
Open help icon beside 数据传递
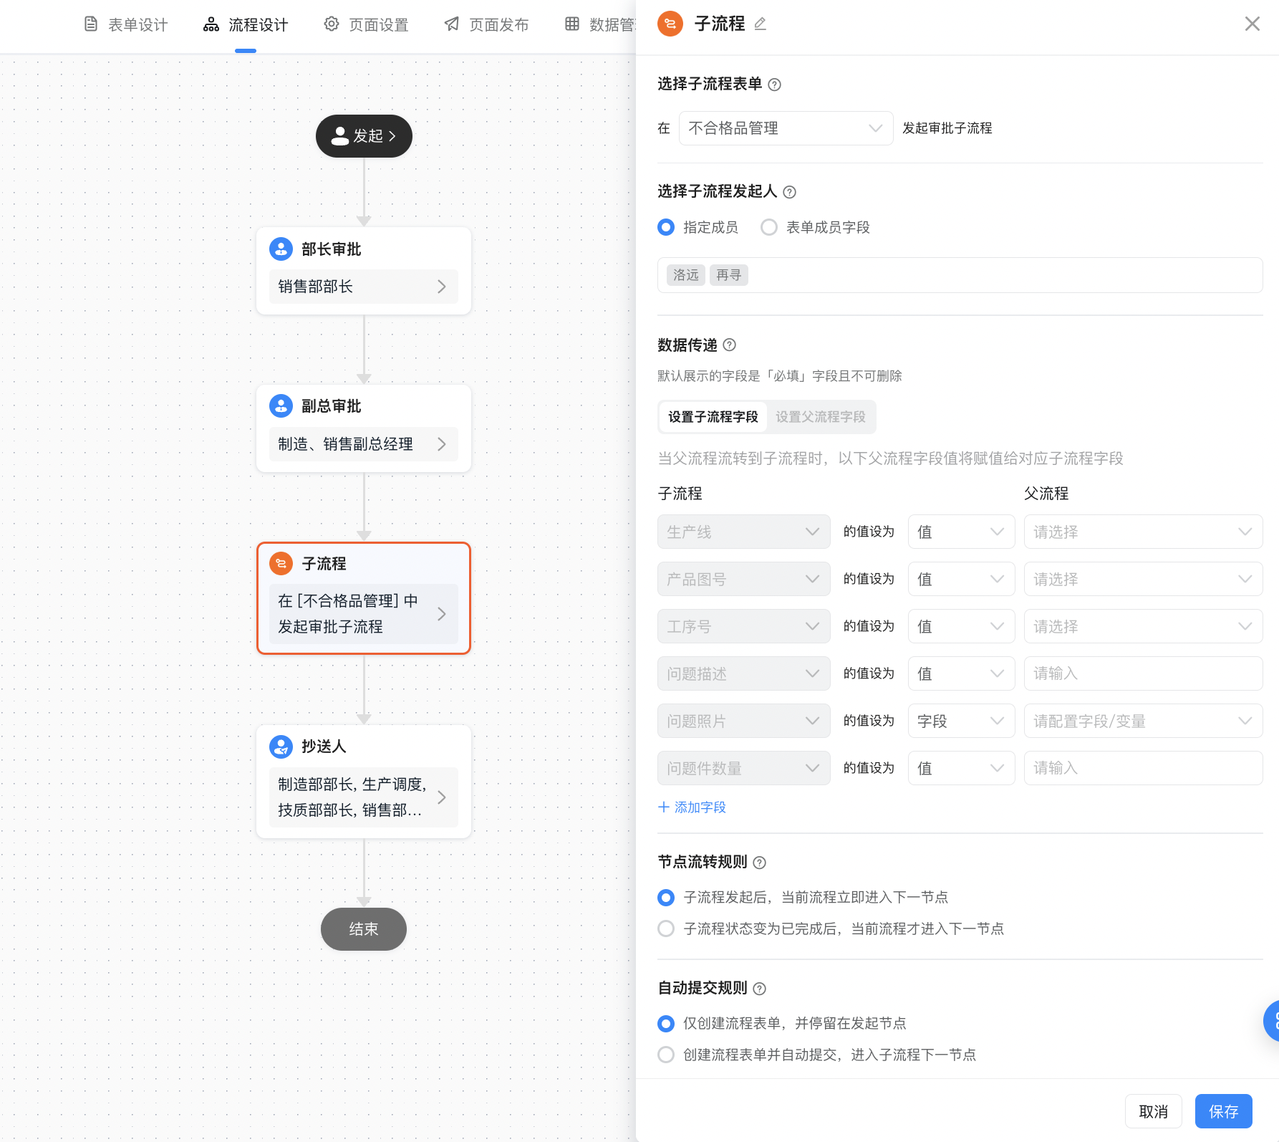(x=729, y=345)
